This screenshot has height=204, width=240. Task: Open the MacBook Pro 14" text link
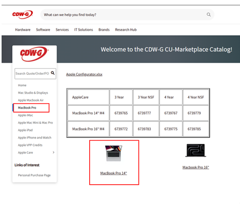(114, 173)
